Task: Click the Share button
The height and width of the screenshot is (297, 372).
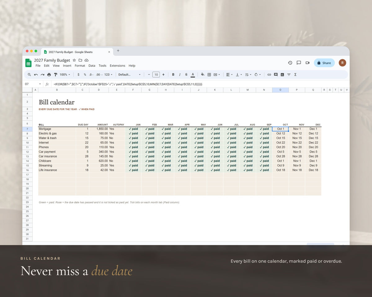Action: tap(324, 63)
